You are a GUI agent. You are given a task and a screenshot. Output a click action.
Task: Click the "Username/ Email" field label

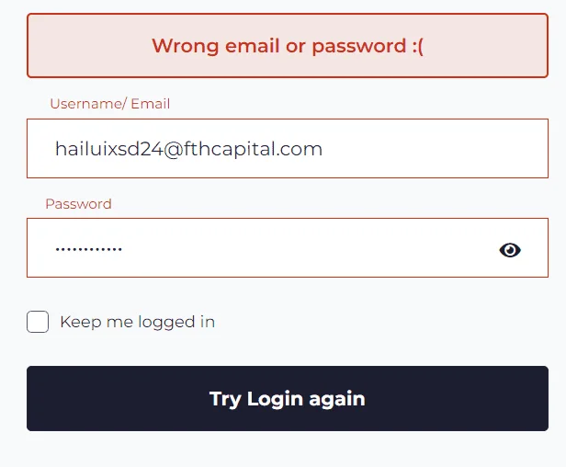click(x=109, y=104)
